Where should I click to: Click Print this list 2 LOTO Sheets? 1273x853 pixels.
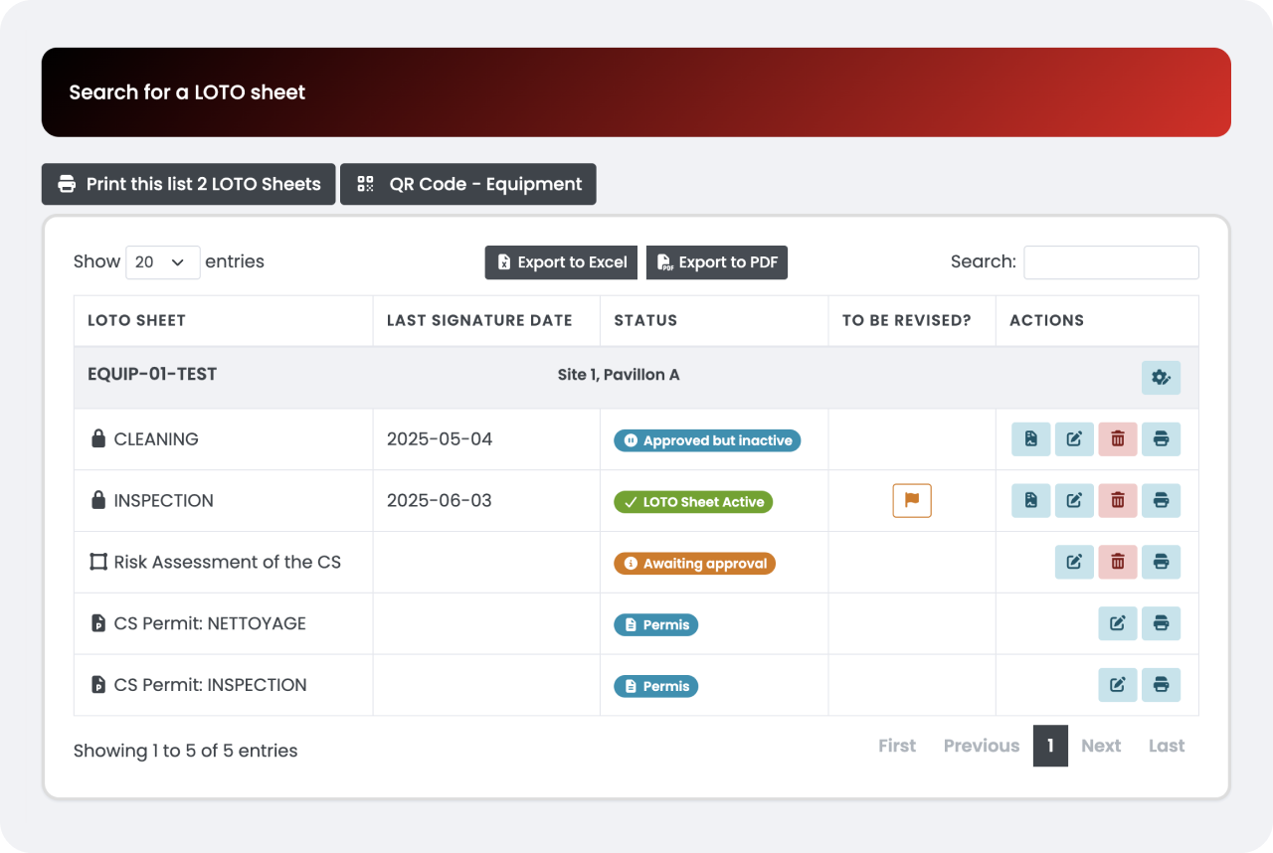click(188, 184)
